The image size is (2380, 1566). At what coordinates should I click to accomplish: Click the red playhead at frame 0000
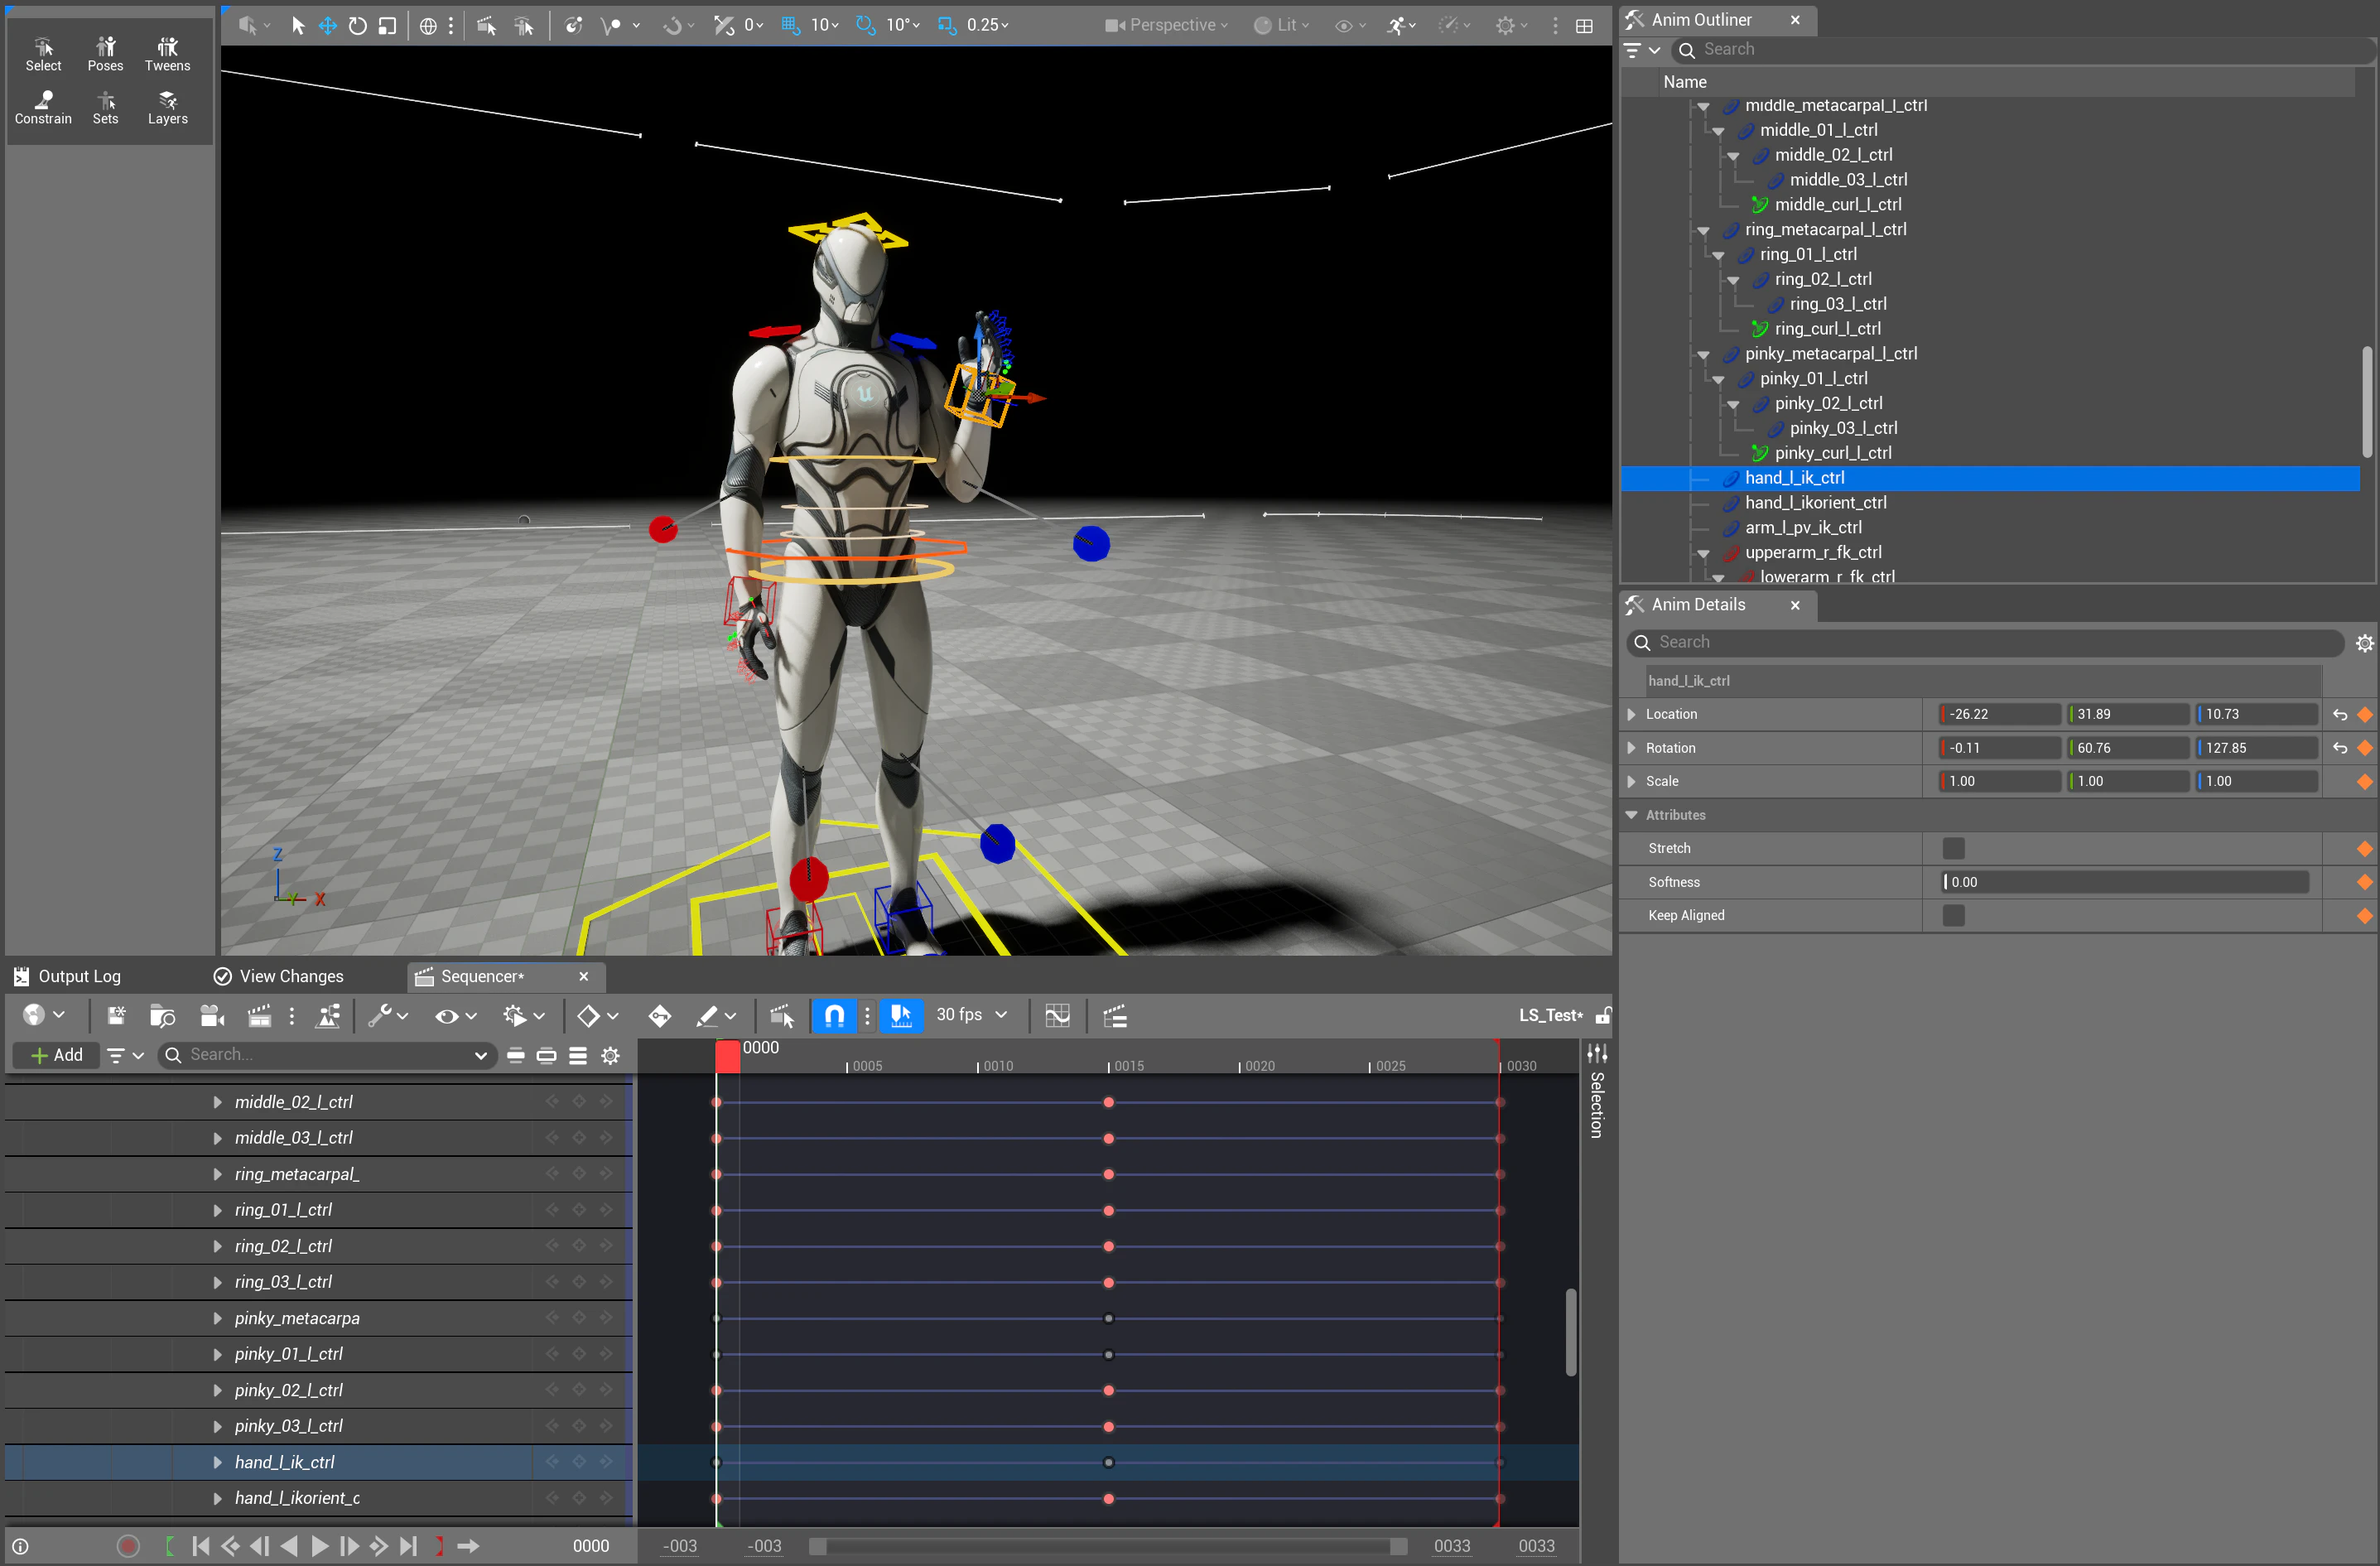728,1056
